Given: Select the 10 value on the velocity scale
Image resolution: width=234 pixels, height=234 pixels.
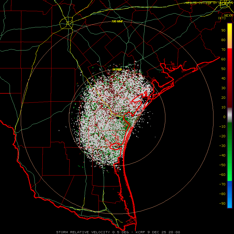Looking at the screenshot, I should (x=223, y=107).
